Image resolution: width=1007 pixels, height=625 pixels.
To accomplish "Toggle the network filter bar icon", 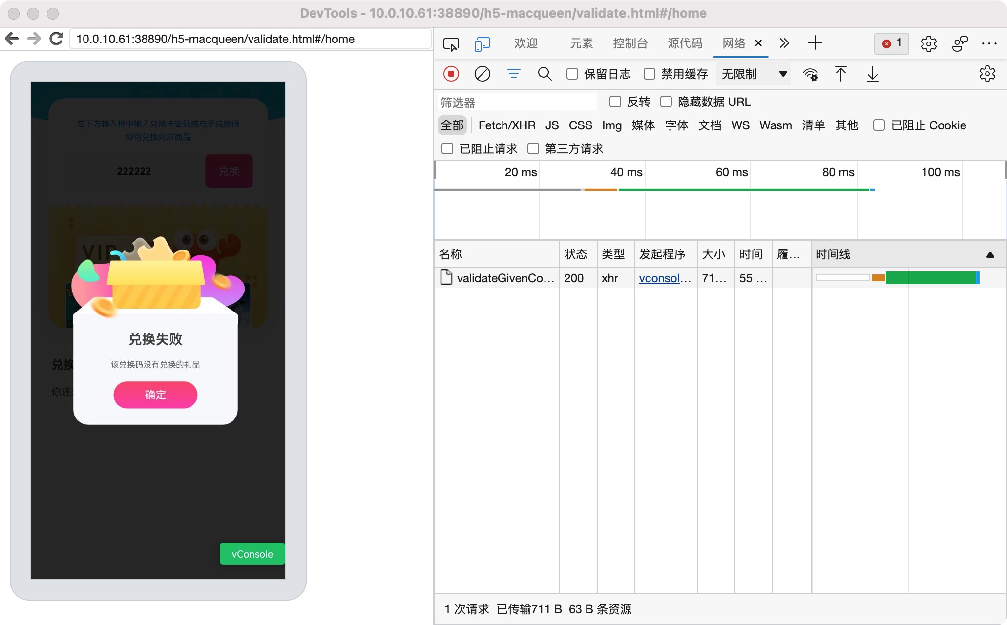I will click(513, 74).
